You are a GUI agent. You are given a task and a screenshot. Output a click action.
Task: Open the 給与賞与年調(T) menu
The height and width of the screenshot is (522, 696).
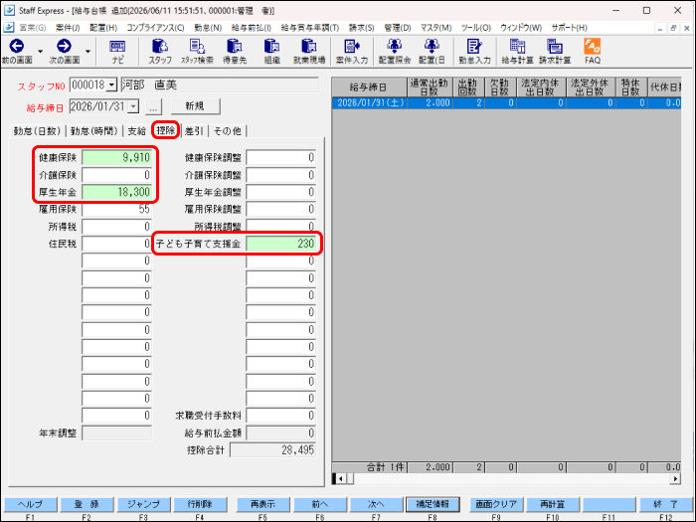coord(310,28)
